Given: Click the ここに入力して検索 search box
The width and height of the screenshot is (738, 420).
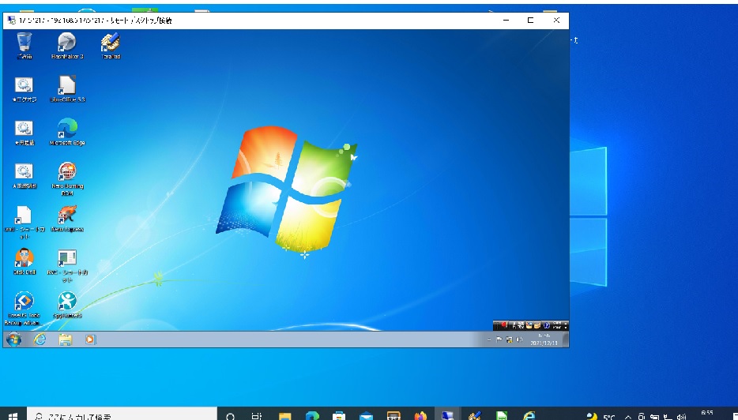Looking at the screenshot, I should (x=122, y=415).
